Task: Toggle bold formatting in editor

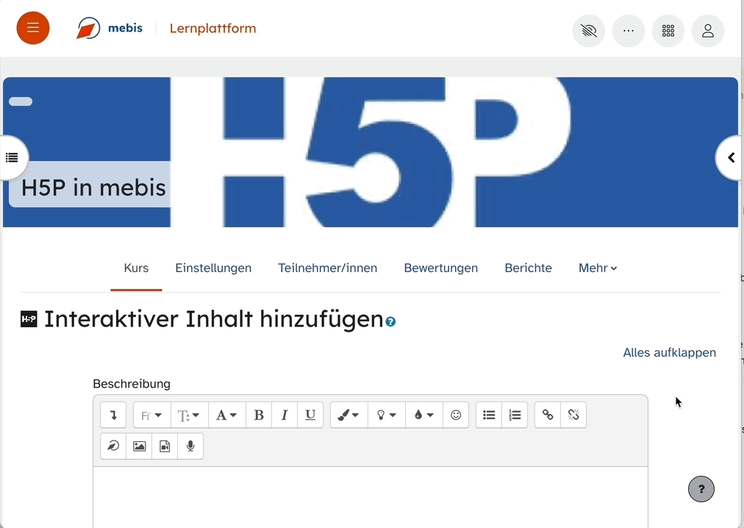Action: (x=259, y=415)
